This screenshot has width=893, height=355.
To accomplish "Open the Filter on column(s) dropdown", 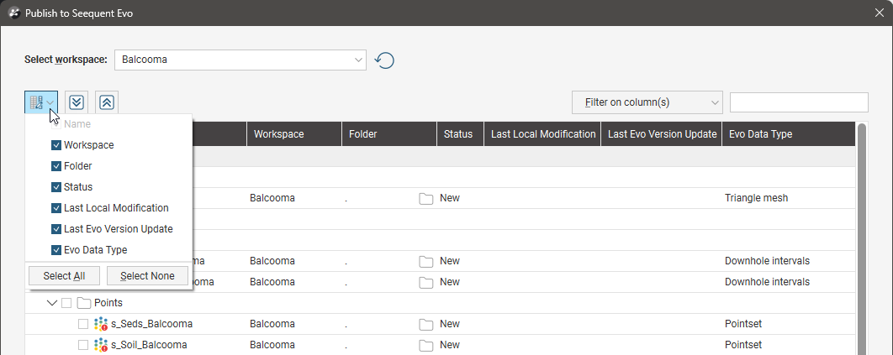I will [x=647, y=102].
